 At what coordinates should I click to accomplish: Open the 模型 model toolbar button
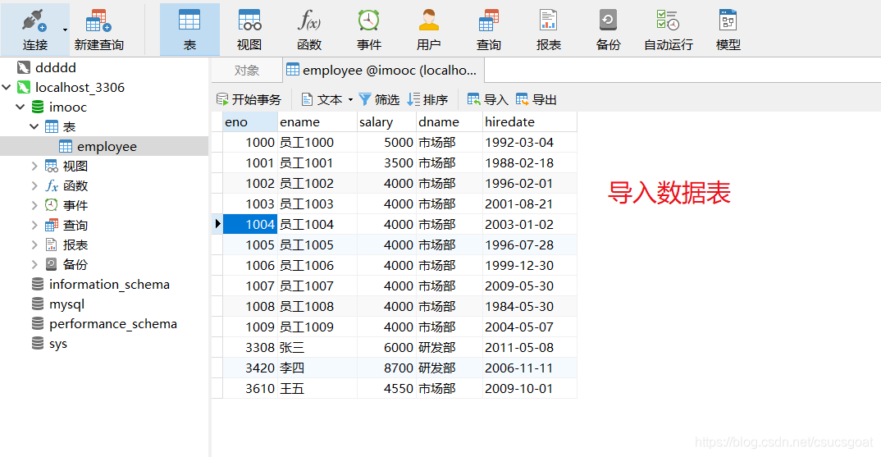point(728,30)
